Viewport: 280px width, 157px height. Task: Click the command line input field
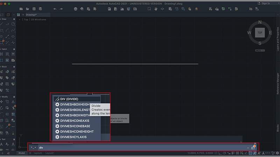pos(140,148)
